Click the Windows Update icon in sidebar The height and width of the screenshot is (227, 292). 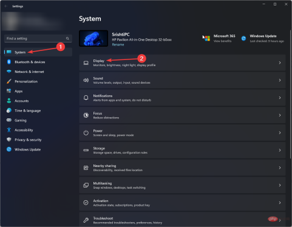[9, 149]
